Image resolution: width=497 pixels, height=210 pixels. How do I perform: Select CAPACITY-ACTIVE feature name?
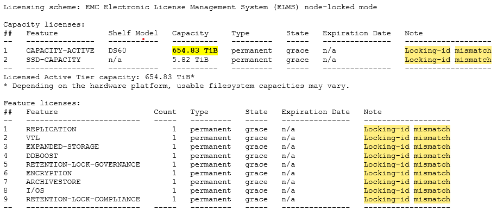coord(60,50)
